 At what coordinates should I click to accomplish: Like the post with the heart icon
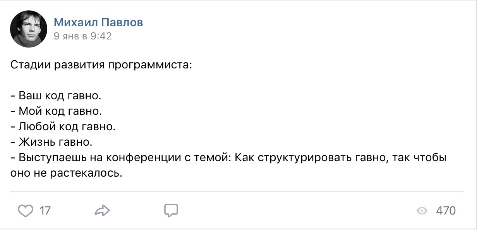point(26,211)
